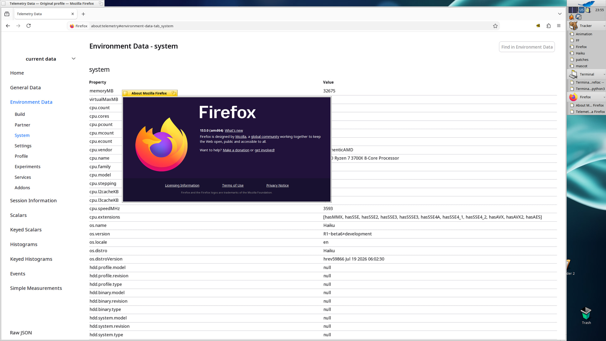Click the Haiku leaf Deskbar menu
The width and height of the screenshot is (606, 341).
[x=586, y=4]
